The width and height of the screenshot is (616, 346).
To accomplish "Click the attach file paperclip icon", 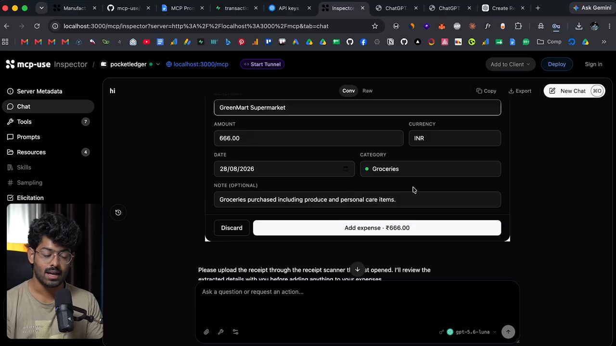I will 206,332.
